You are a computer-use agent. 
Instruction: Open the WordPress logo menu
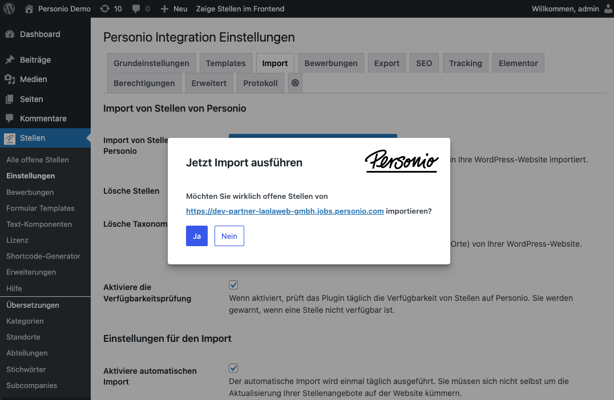(9, 9)
